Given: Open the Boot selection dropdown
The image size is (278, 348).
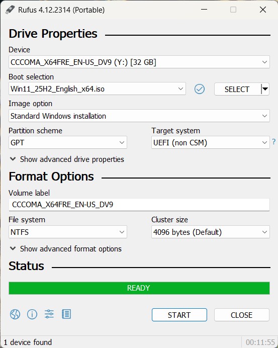Looking at the screenshot, I should coord(97,89).
